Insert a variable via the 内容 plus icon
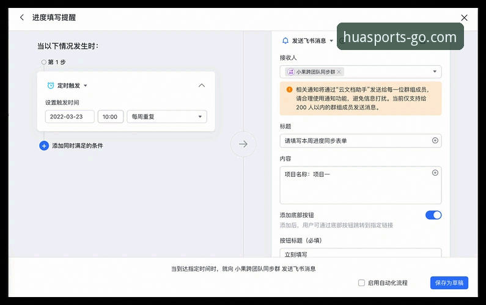The height and width of the screenshot is (305, 486). 435,173
